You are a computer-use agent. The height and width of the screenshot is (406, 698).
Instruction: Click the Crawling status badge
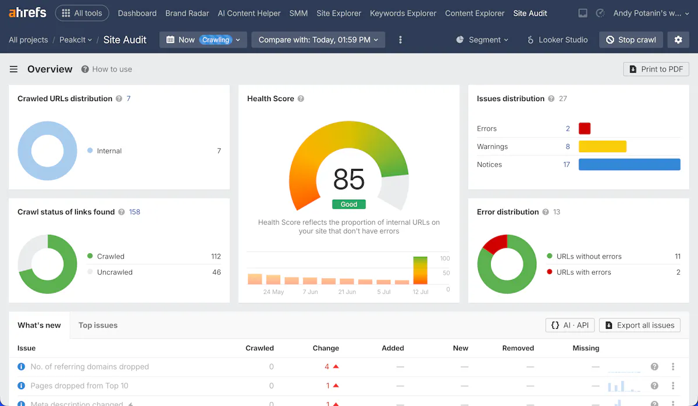pyautogui.click(x=216, y=39)
